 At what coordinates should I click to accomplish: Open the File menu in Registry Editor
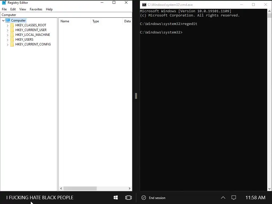pos(4,9)
